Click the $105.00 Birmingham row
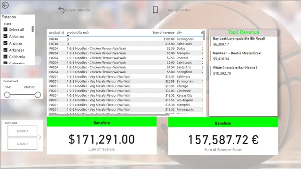The image size is (301, 169). [126, 39]
